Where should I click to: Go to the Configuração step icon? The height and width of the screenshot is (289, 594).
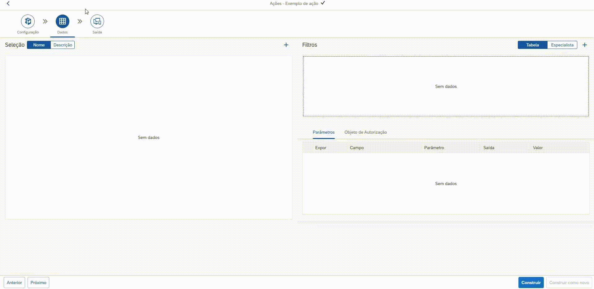[x=28, y=21]
